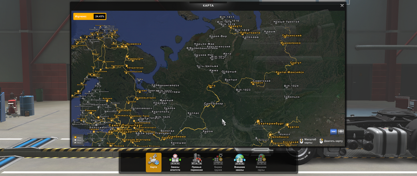The width and height of the screenshot is (417, 176).
Task: Open Внешние заказы globe icon
Action: click(239, 162)
